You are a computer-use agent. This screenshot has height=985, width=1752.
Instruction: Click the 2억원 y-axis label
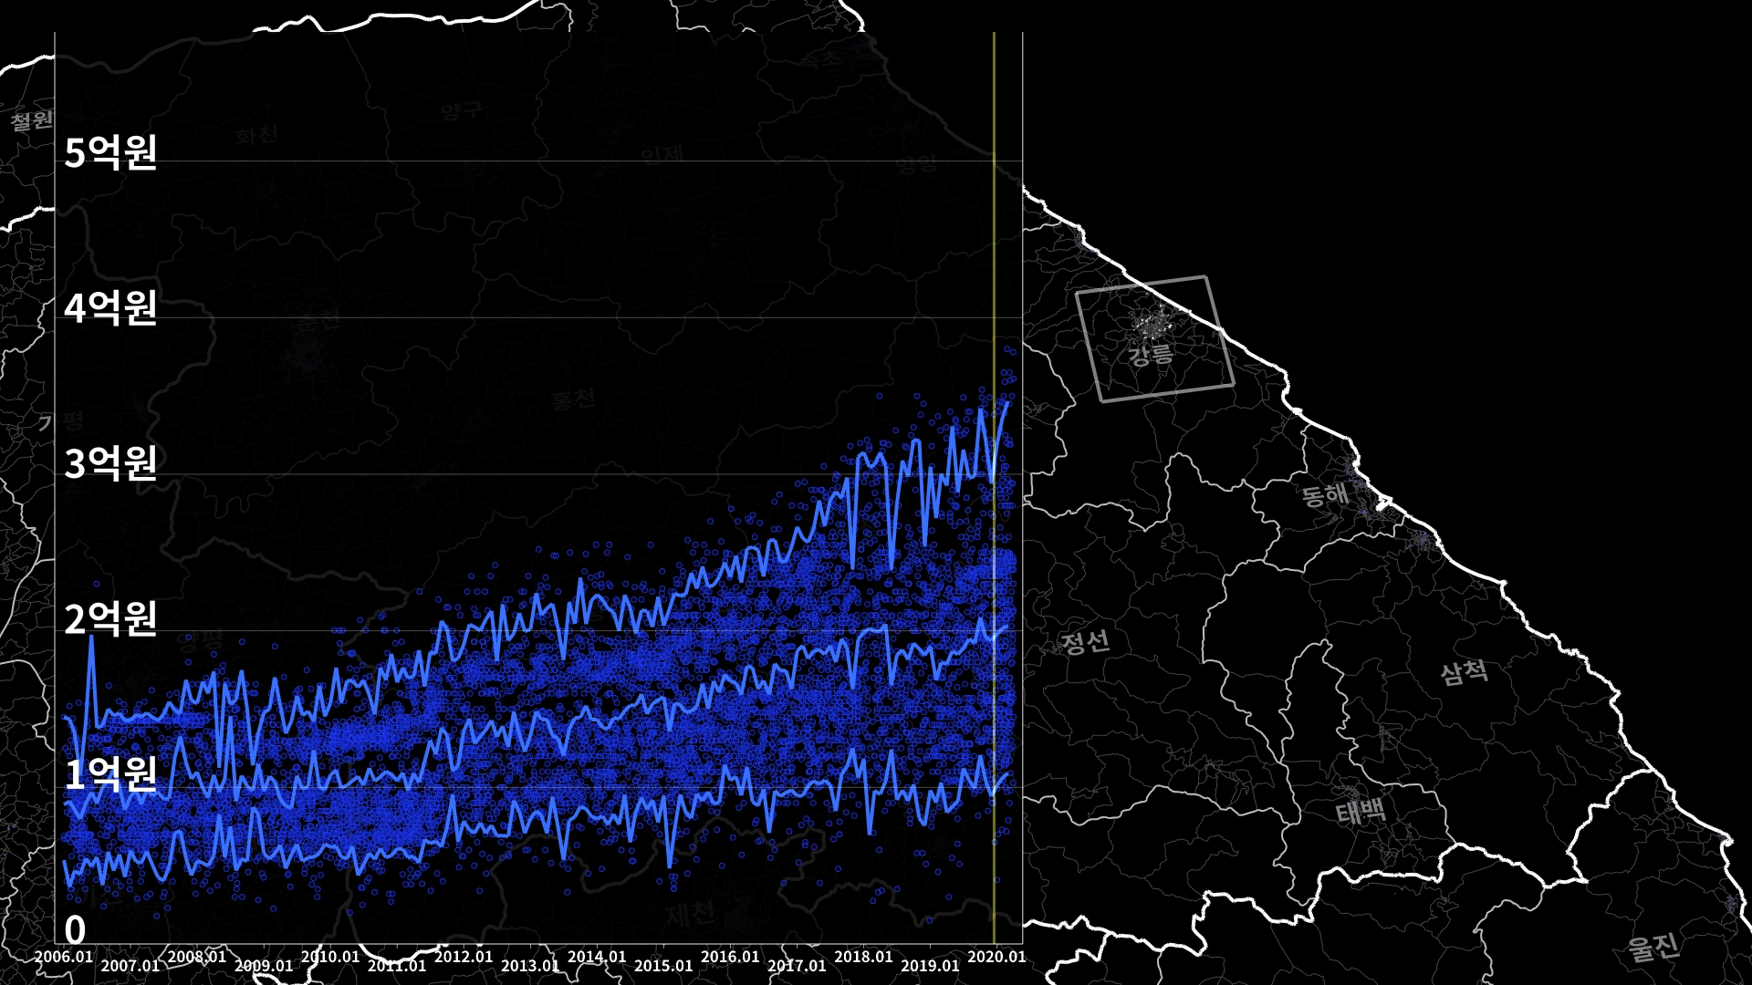tap(110, 619)
